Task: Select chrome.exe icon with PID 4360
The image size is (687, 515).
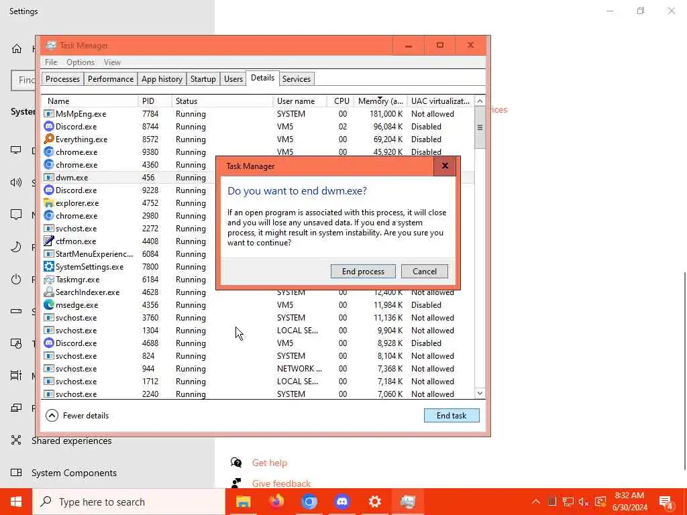Action: [x=48, y=165]
